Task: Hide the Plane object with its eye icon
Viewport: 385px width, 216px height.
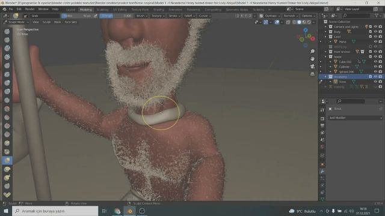Action: tap(375, 41)
